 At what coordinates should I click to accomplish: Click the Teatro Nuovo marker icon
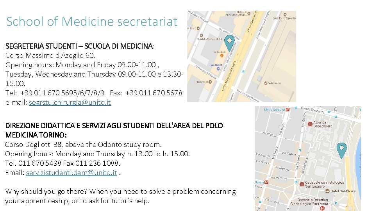click(266, 83)
